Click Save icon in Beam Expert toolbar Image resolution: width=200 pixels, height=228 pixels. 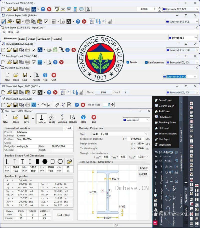click(x=15, y=9)
